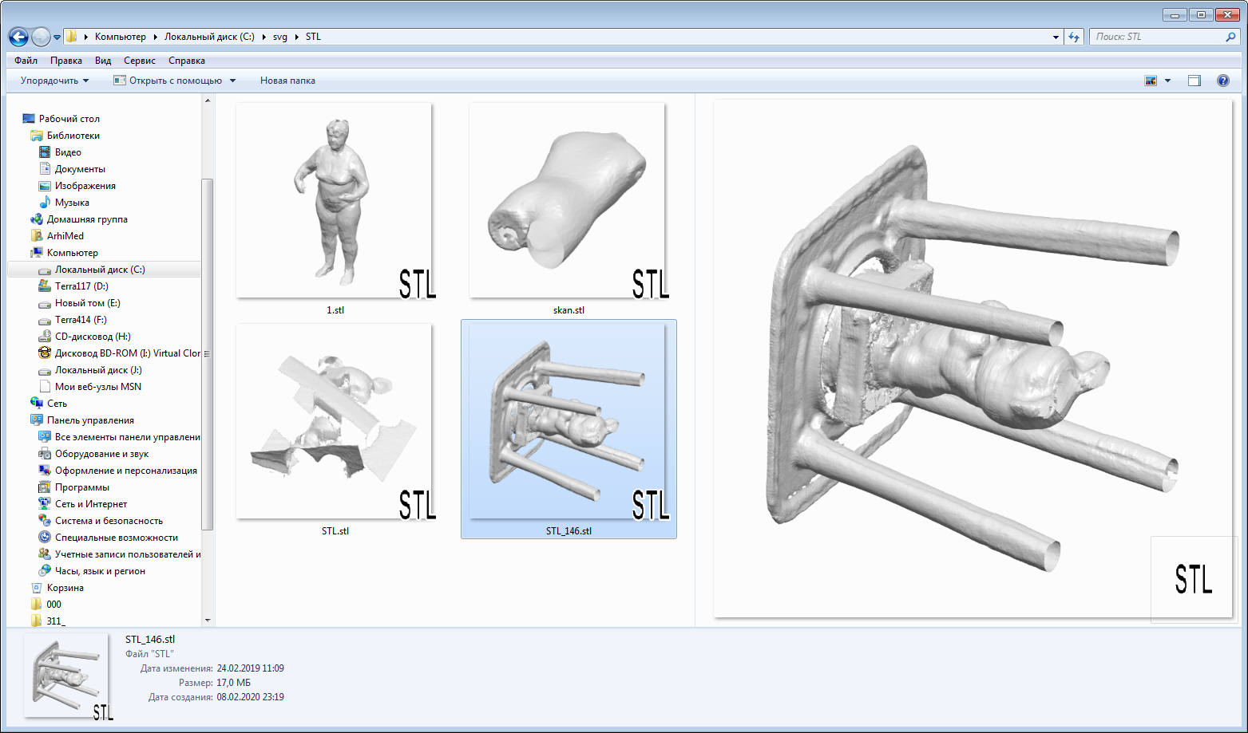1248x733 pixels.
Task: Click the 'Учетные записи пользователей' icon
Action: [45, 554]
